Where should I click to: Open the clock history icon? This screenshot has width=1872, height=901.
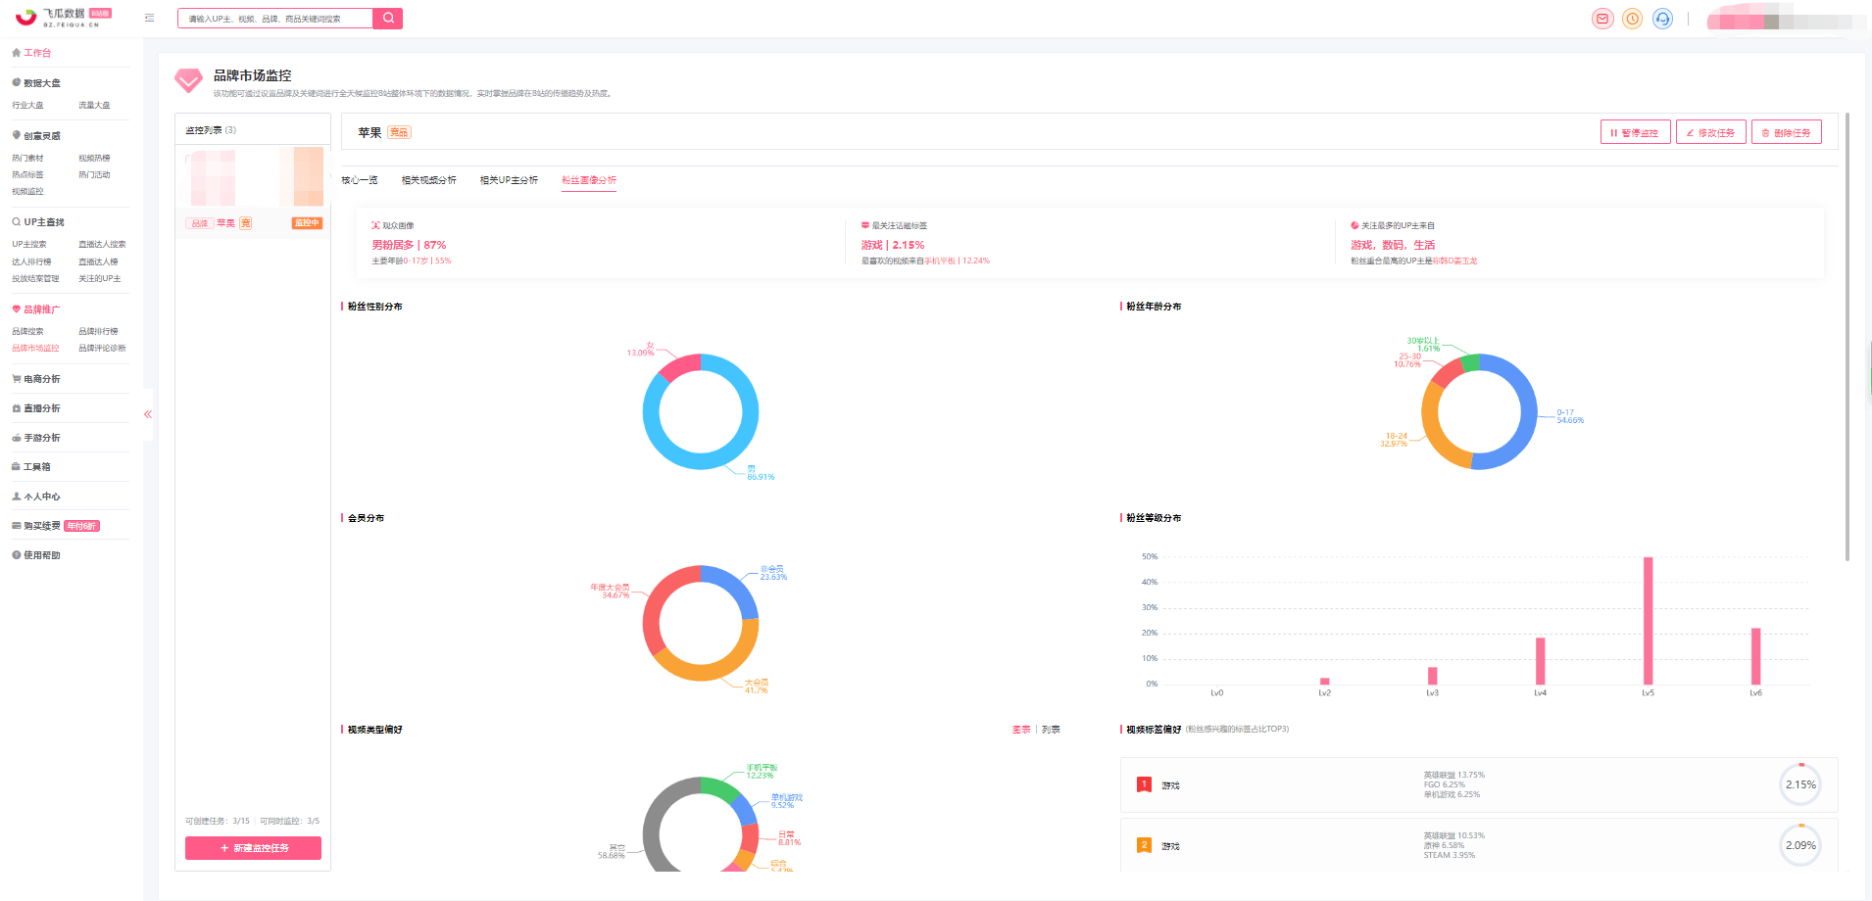pos(1633,19)
